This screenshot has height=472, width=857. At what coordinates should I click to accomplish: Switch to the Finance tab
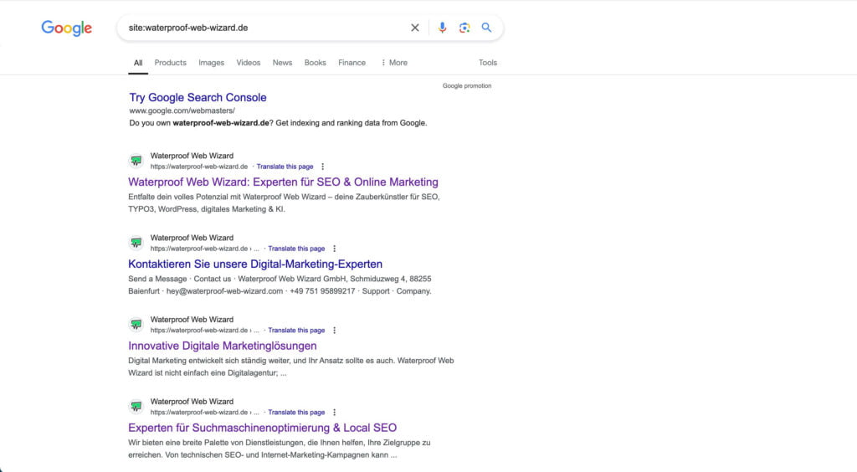coord(352,63)
